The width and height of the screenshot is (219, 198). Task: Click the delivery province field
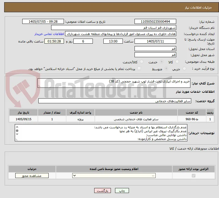tap(155, 49)
